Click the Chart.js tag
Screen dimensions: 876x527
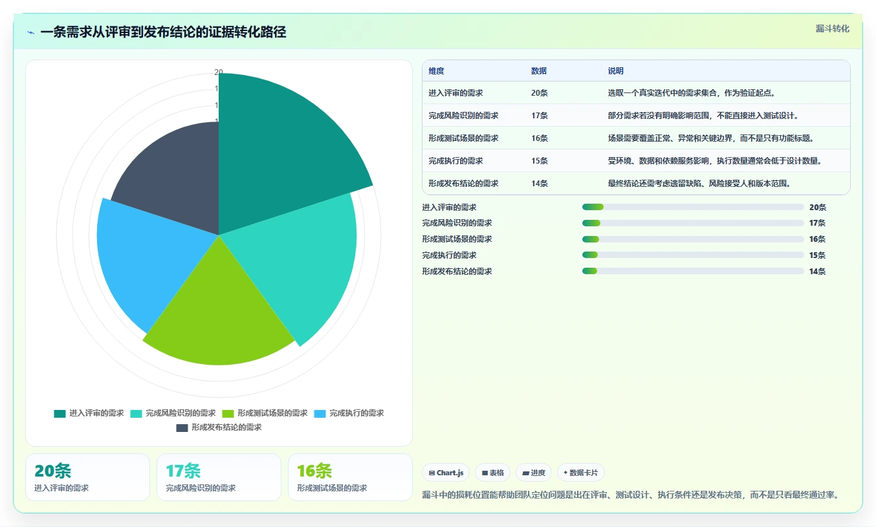tap(446, 473)
